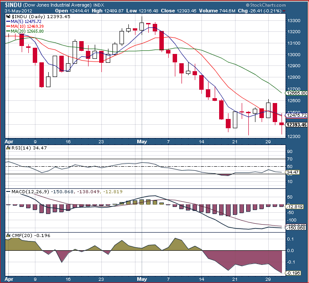Click the blue MA(5) legend line swatch

(8, 22)
